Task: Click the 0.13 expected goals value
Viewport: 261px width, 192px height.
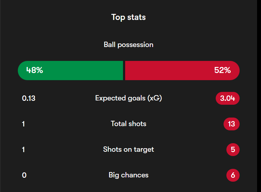Action: click(29, 98)
